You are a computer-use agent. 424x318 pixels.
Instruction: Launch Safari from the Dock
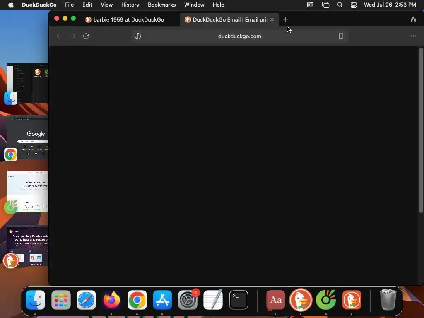[x=86, y=300]
